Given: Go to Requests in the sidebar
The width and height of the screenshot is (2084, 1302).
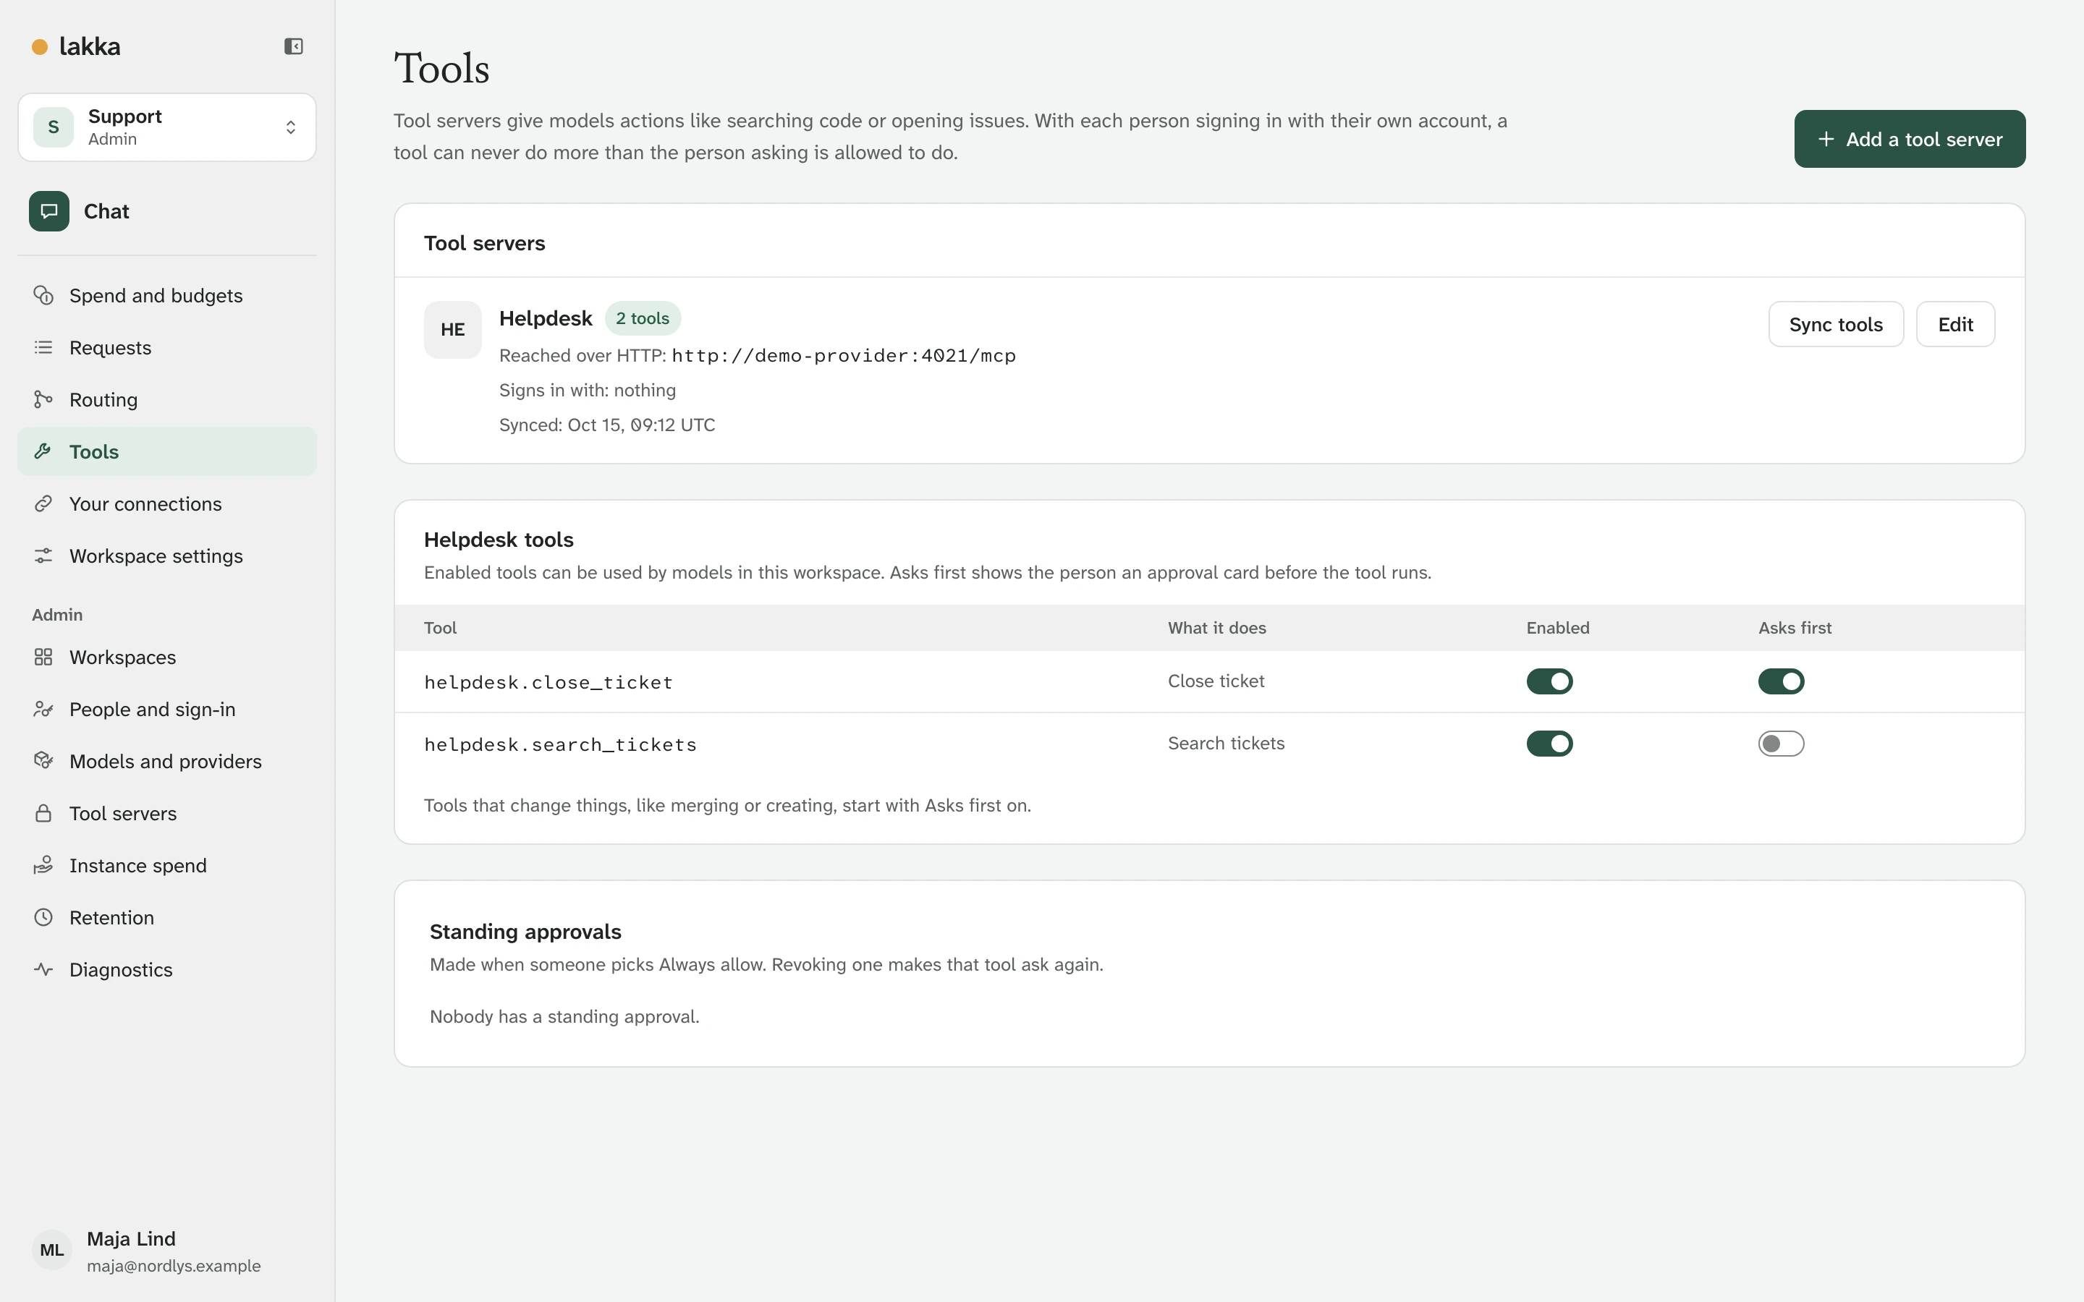Looking at the screenshot, I should pyautogui.click(x=167, y=348).
